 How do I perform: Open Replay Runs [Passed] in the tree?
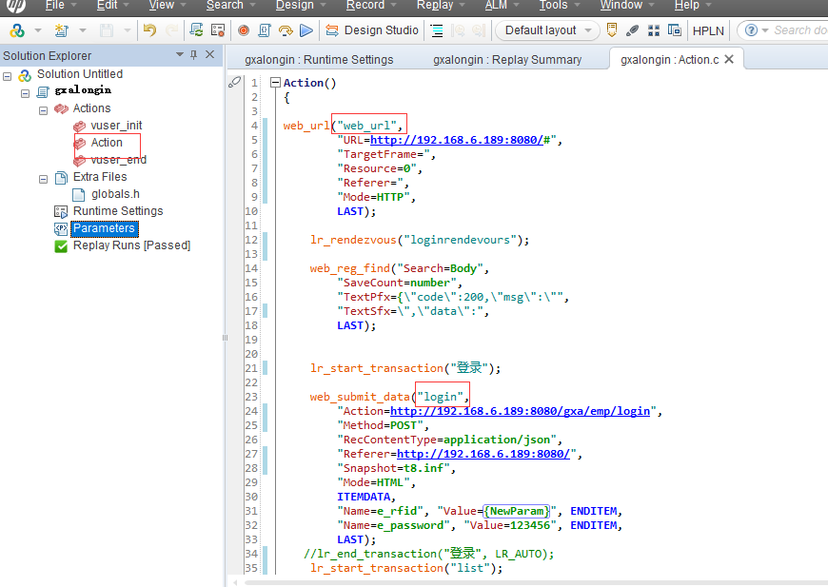131,245
